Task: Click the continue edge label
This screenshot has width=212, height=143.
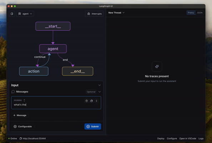Action: (x=40, y=57)
